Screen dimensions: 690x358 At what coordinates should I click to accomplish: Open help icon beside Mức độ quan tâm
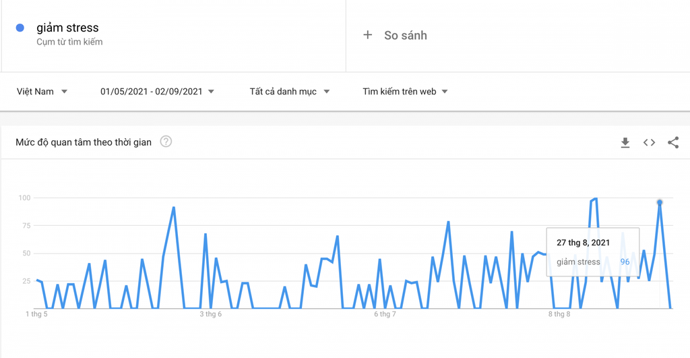click(166, 142)
